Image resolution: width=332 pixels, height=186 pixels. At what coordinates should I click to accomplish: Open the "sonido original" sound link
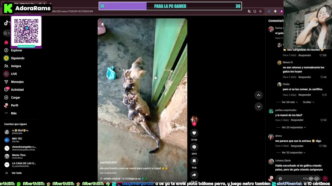(123, 179)
